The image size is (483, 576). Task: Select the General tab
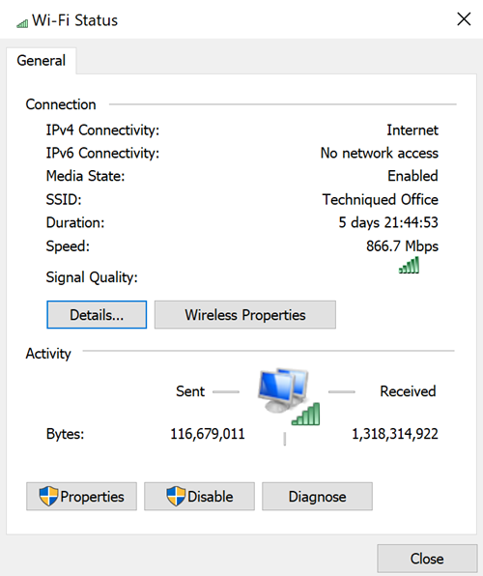(x=42, y=61)
